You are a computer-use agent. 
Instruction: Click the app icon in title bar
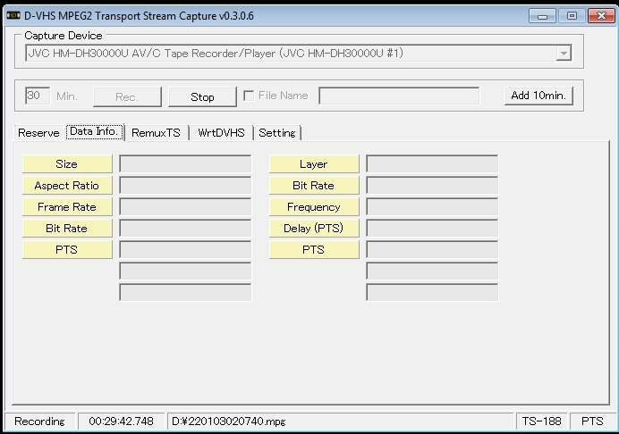tap(13, 15)
